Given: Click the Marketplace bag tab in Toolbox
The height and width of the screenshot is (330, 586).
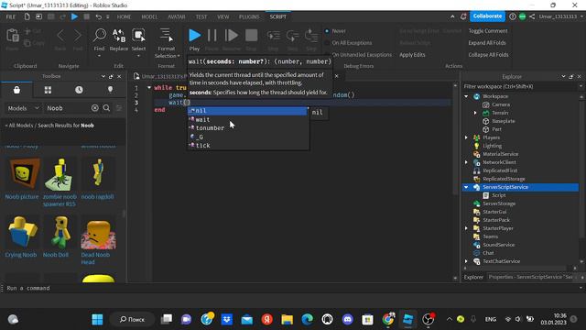Looking at the screenshot, I should 16,90.
